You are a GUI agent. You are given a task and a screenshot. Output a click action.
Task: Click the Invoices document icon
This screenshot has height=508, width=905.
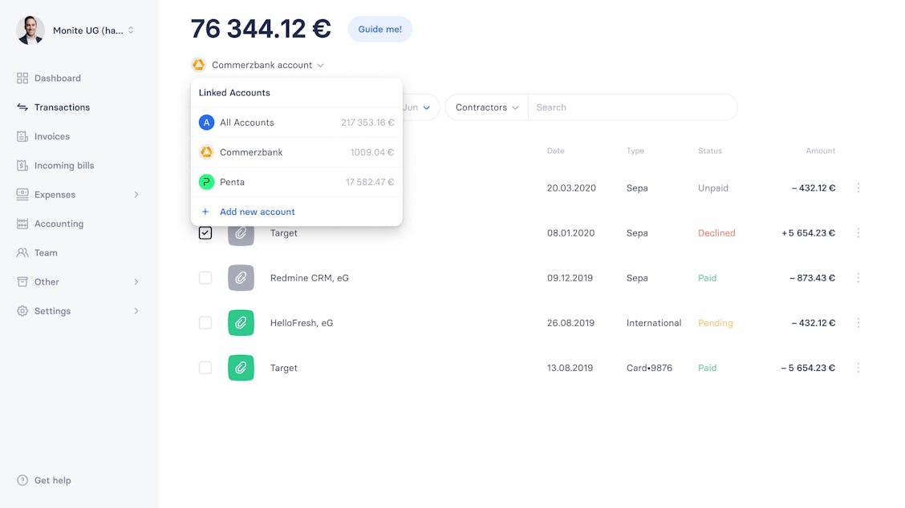[22, 136]
